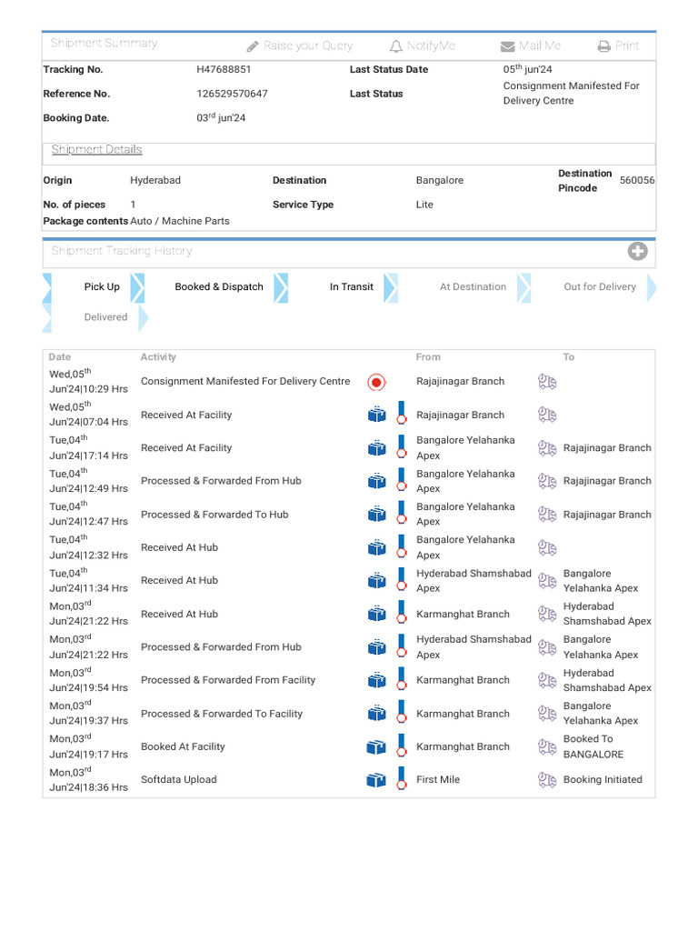This screenshot has width=698, height=931.
Task: Click package icon in 07:04 Hrs Received At Facility row
Action: point(376,415)
